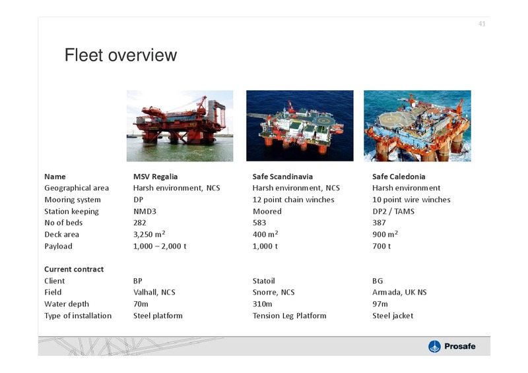This screenshot has width=528, height=373.
Task: Click the '282' beds value
Action: tap(140, 223)
